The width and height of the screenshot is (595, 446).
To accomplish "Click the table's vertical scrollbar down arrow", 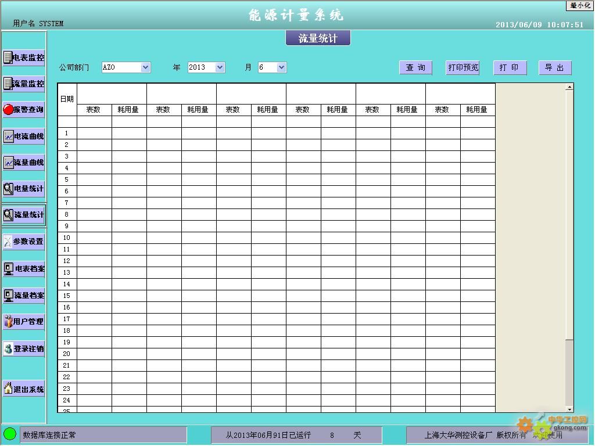I will (x=569, y=409).
